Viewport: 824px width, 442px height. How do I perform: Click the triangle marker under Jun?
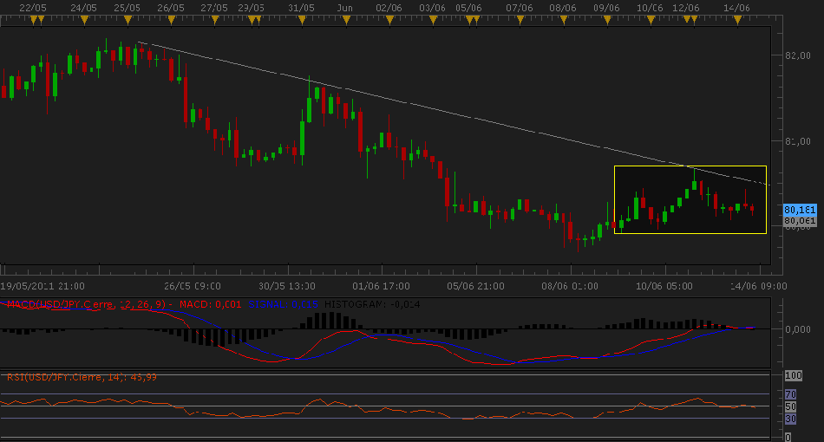tap(346, 20)
